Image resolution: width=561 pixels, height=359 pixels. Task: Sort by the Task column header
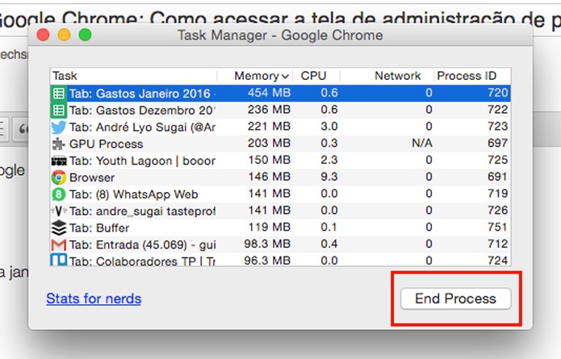65,76
